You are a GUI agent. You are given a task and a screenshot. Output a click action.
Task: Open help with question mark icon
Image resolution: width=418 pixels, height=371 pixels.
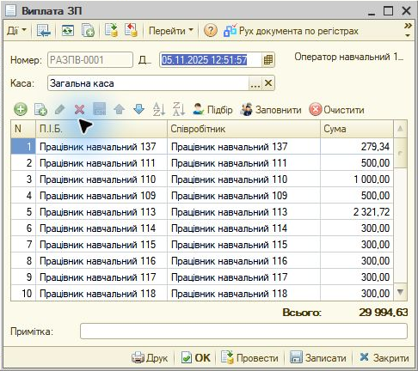click(x=210, y=30)
